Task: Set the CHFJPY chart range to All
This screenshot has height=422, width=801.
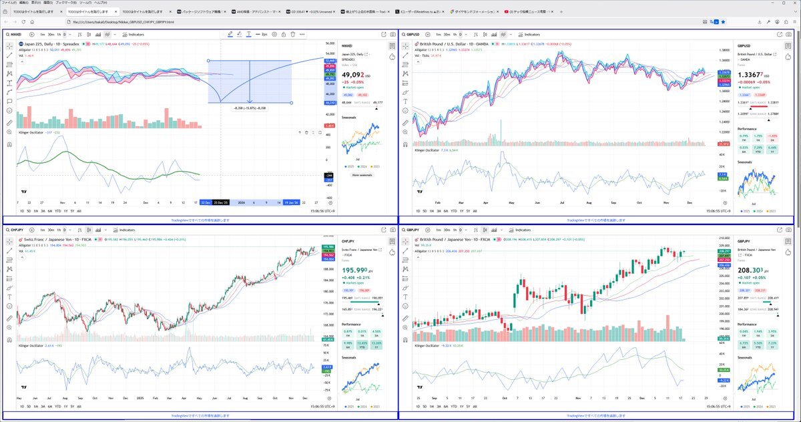Action: (79, 407)
